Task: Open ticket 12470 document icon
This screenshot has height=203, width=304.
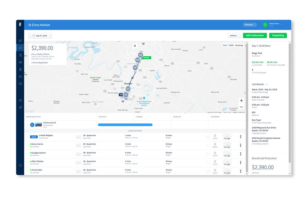Action: click(215, 136)
